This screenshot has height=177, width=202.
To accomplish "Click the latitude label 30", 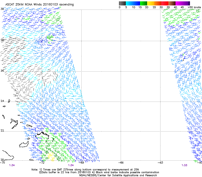I will pos(2,9).
